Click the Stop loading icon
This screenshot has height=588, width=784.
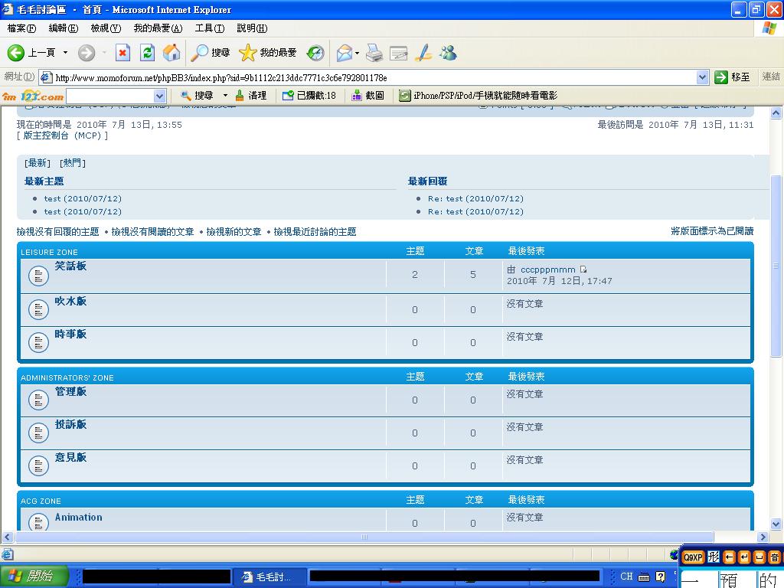[122, 53]
